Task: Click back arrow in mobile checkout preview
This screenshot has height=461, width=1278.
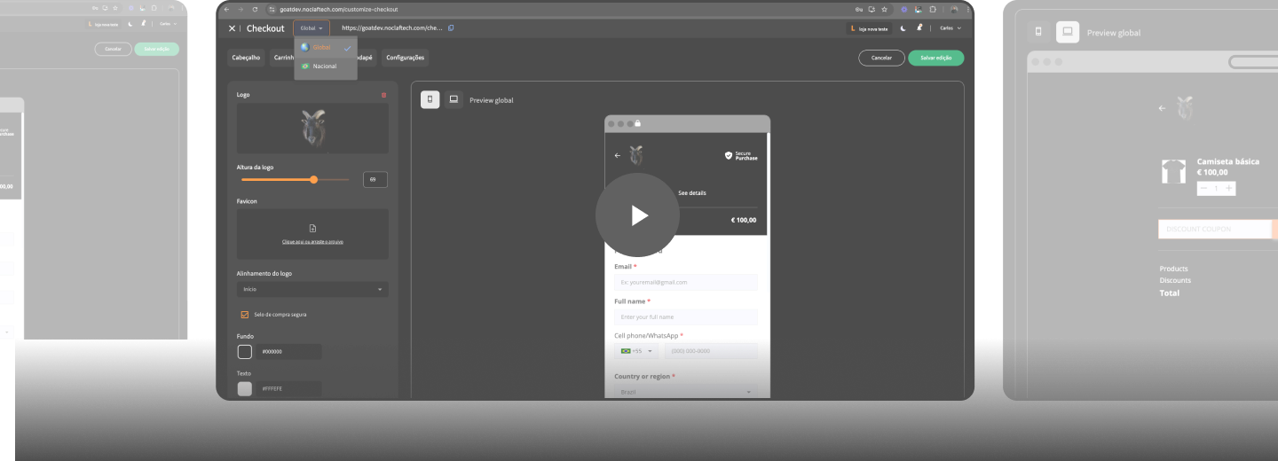Action: pyautogui.click(x=618, y=155)
